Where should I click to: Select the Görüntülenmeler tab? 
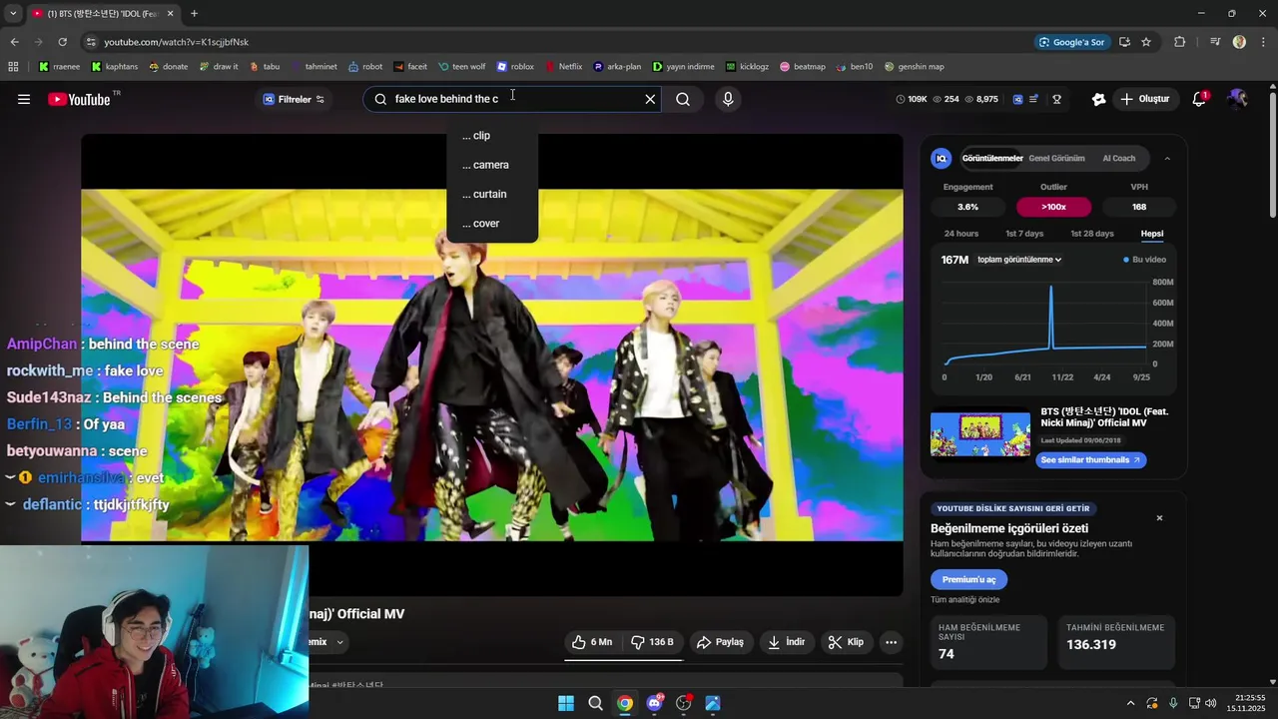pyautogui.click(x=992, y=159)
